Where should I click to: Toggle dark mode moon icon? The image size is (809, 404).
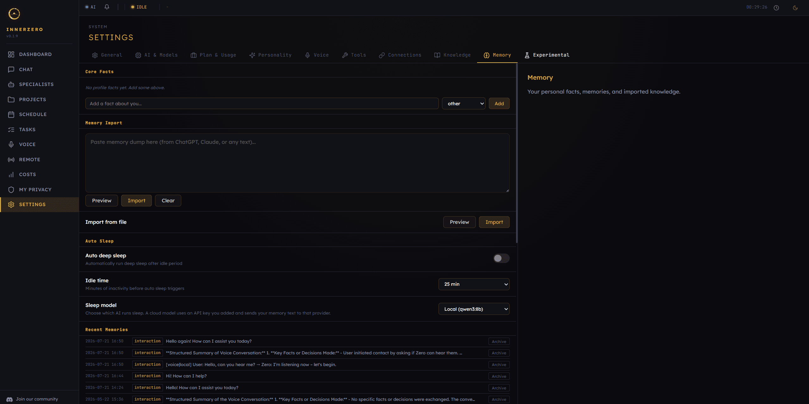tap(795, 8)
